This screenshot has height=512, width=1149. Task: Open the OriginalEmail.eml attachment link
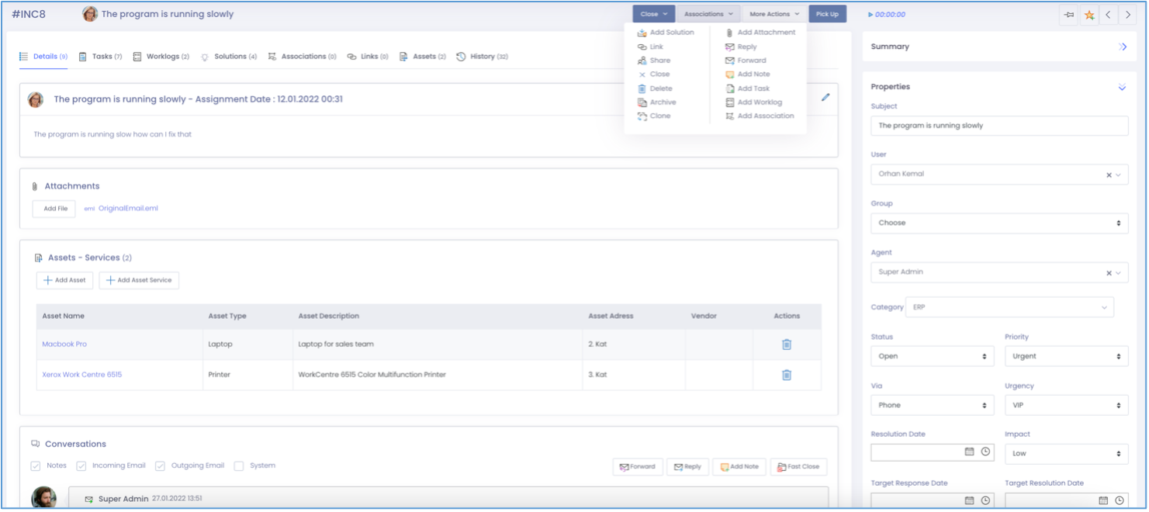(x=128, y=209)
